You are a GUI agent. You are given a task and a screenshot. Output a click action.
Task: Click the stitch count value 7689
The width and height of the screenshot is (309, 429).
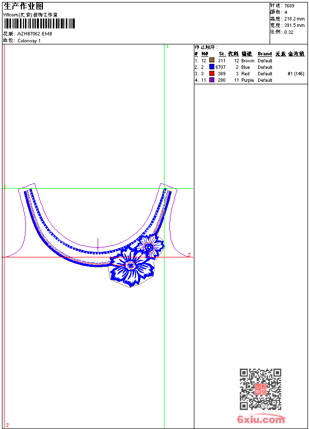pyautogui.click(x=289, y=6)
